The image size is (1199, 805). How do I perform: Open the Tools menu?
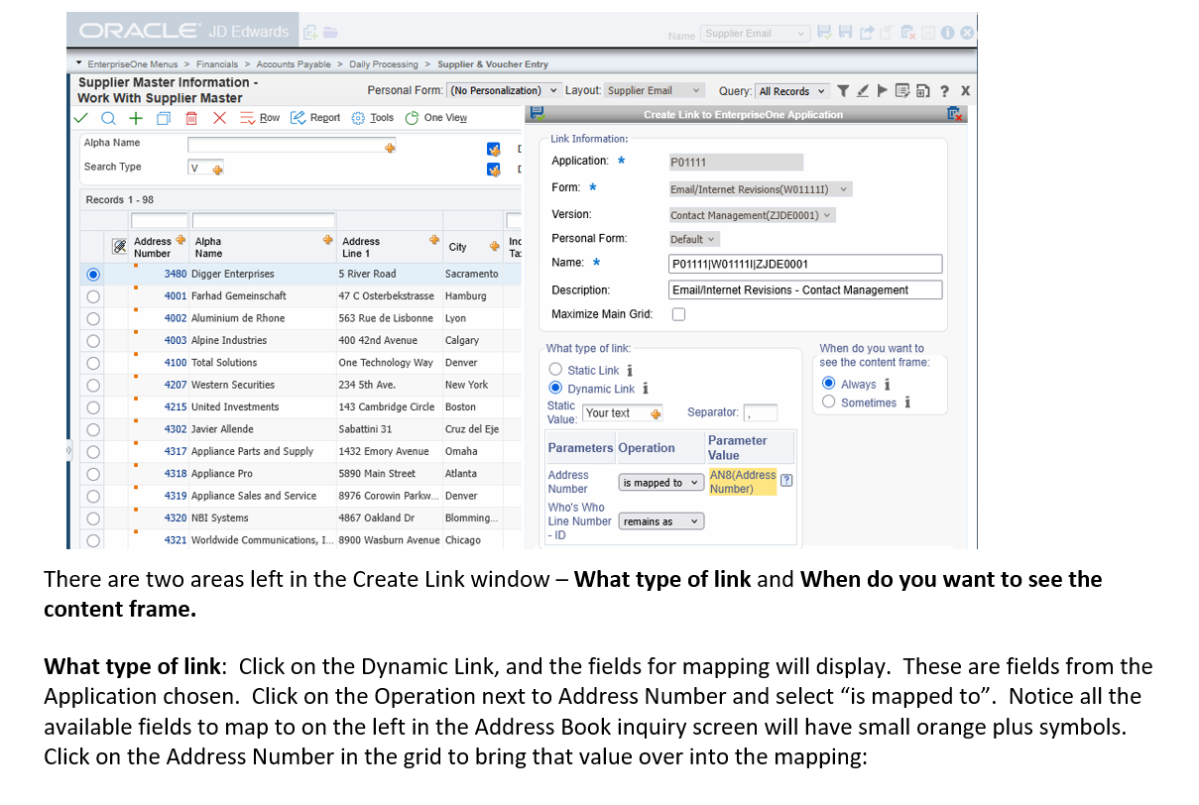pos(373,118)
